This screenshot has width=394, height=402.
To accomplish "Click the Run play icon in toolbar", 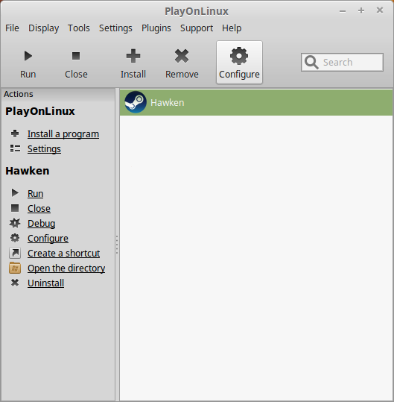I will [x=28, y=56].
